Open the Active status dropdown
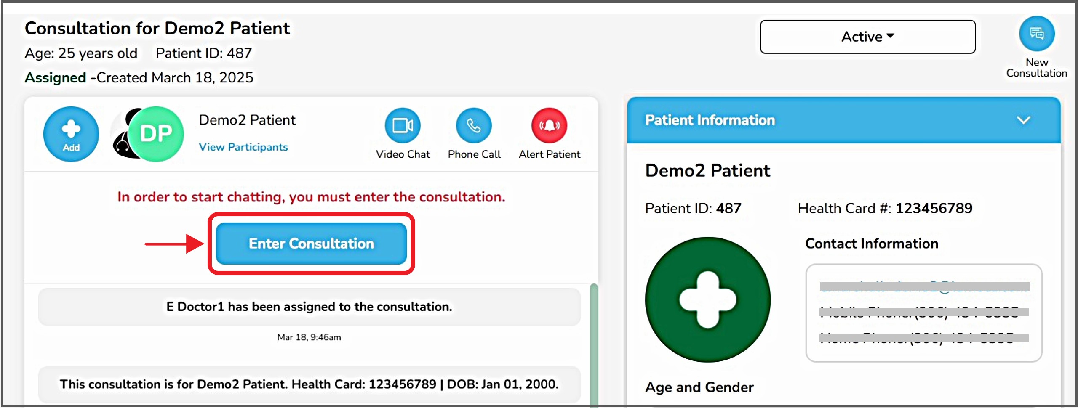Screen dimensions: 1078x408 (x=867, y=37)
